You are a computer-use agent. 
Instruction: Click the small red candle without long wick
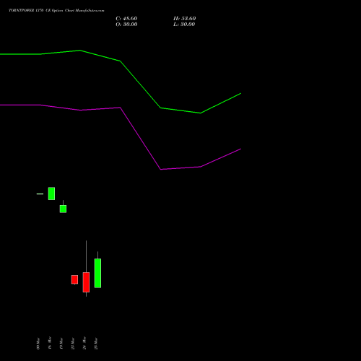[x=74, y=279]
